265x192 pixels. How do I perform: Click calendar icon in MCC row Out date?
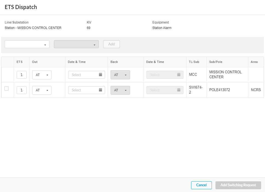100,75
